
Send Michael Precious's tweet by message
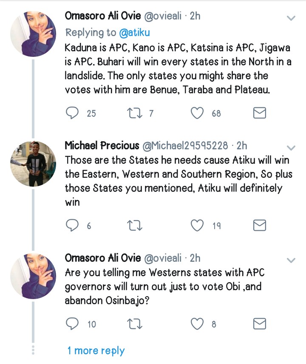point(259,226)
